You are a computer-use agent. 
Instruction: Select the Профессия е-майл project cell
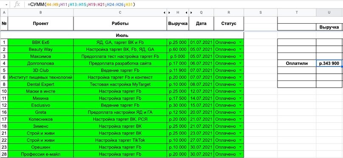pos(41,154)
